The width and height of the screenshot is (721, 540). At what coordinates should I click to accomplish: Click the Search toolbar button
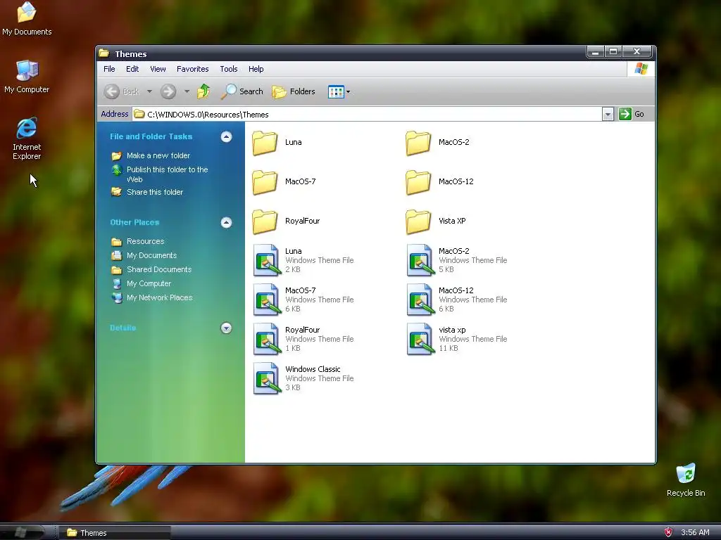242,91
